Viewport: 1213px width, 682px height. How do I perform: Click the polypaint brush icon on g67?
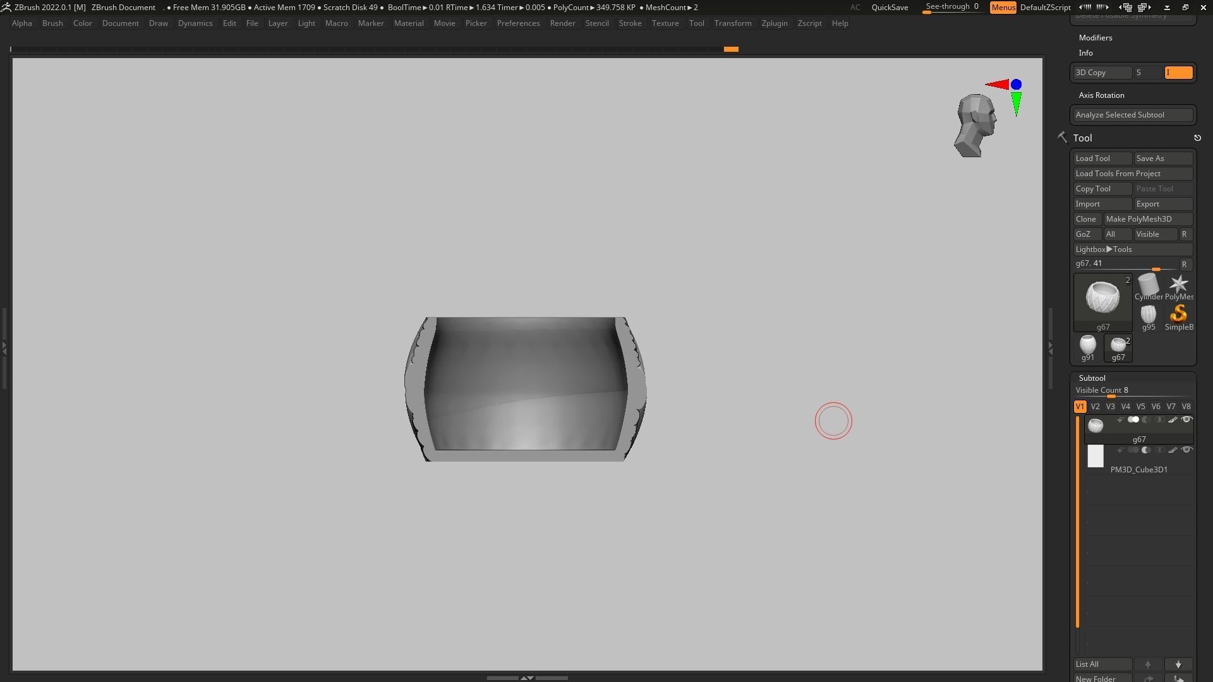click(1173, 420)
